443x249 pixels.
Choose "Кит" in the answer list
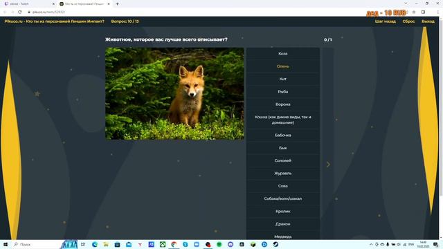283,79
